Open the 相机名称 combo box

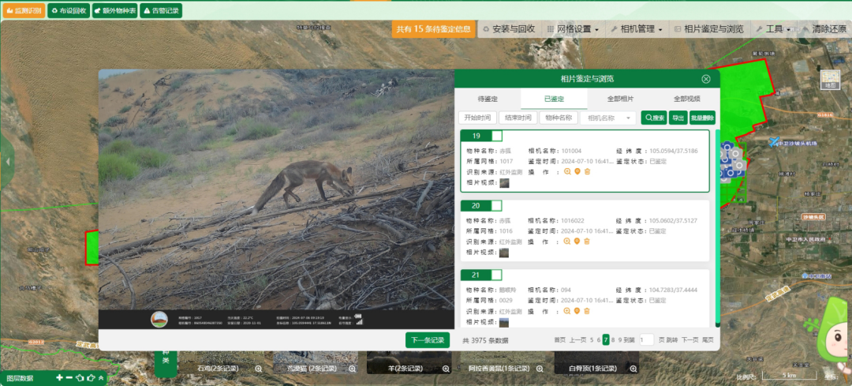(607, 118)
